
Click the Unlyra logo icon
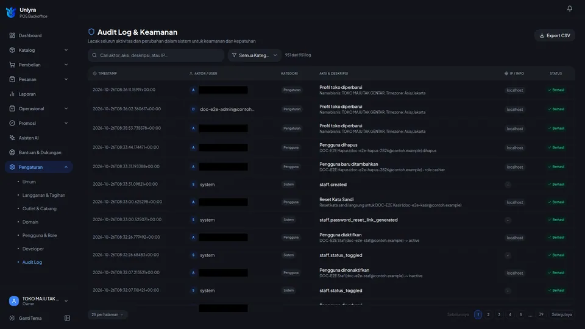tap(11, 12)
